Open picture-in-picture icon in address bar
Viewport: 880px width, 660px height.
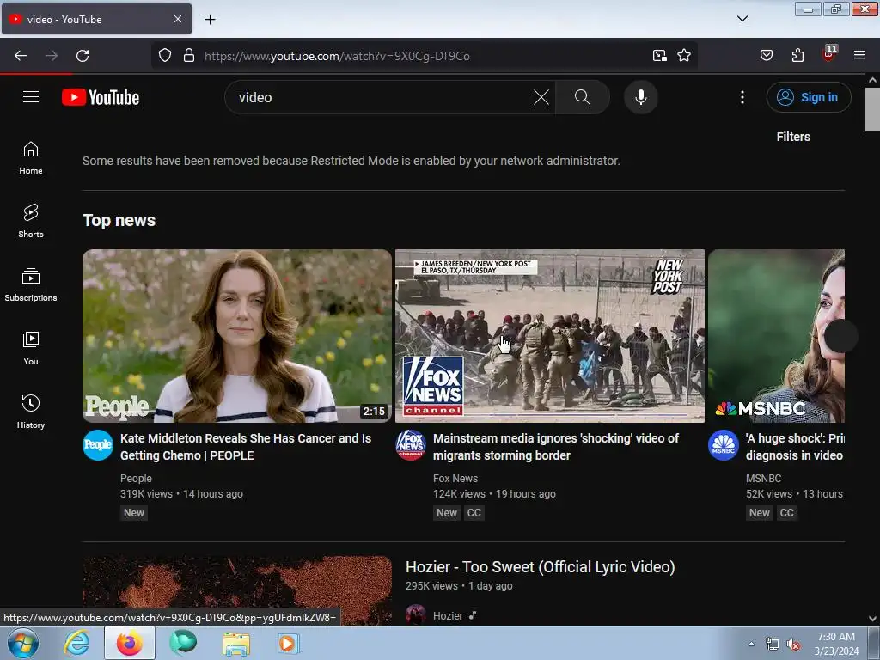pyautogui.click(x=659, y=56)
